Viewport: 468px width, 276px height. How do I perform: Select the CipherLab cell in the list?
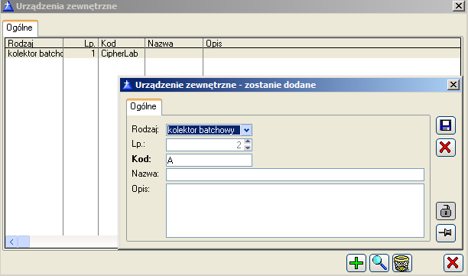click(122, 54)
